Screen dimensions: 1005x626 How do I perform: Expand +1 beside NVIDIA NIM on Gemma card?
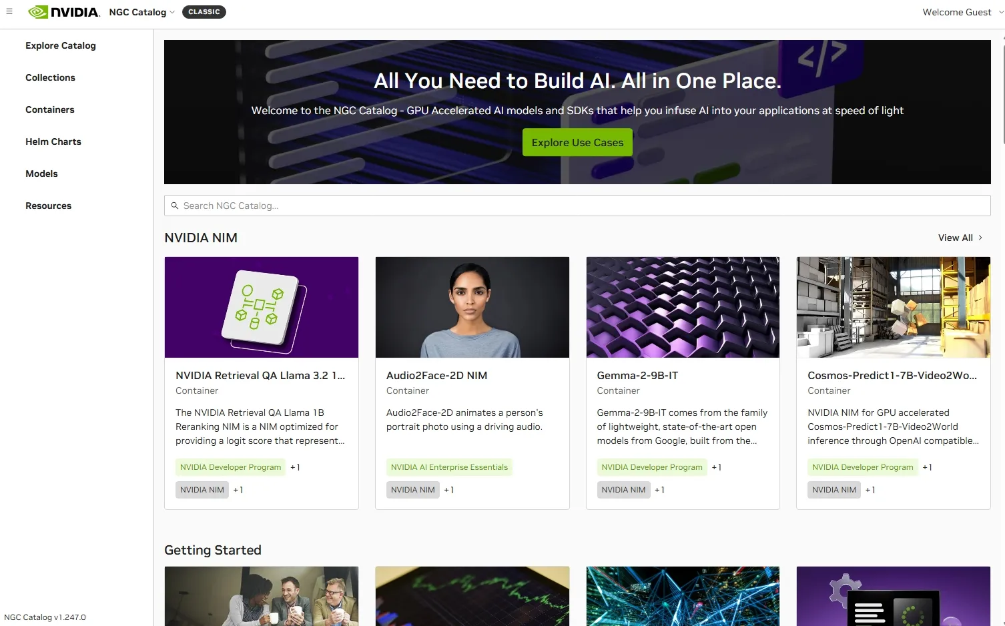click(660, 490)
